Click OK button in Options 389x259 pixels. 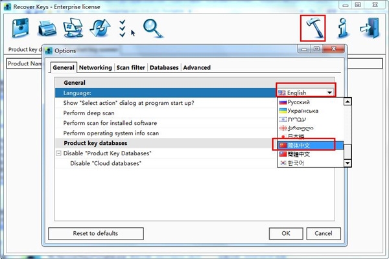coord(286,234)
